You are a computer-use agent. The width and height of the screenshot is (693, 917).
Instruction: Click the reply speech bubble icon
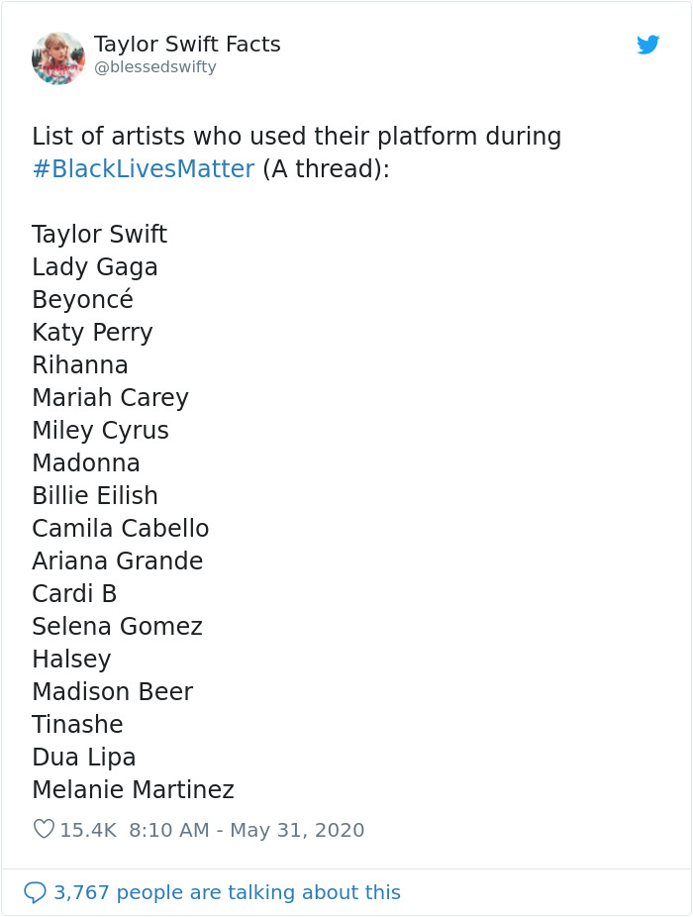point(35,892)
